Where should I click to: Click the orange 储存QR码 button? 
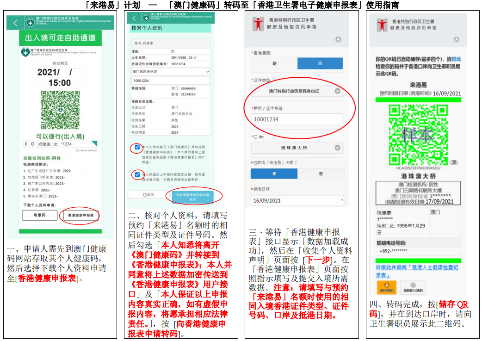[x=386, y=287]
